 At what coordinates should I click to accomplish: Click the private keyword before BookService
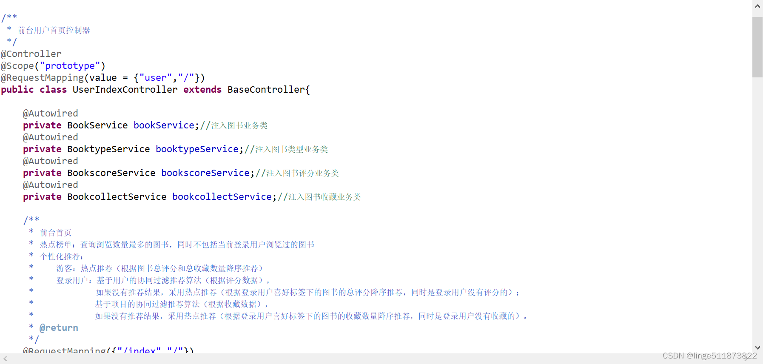coord(42,125)
